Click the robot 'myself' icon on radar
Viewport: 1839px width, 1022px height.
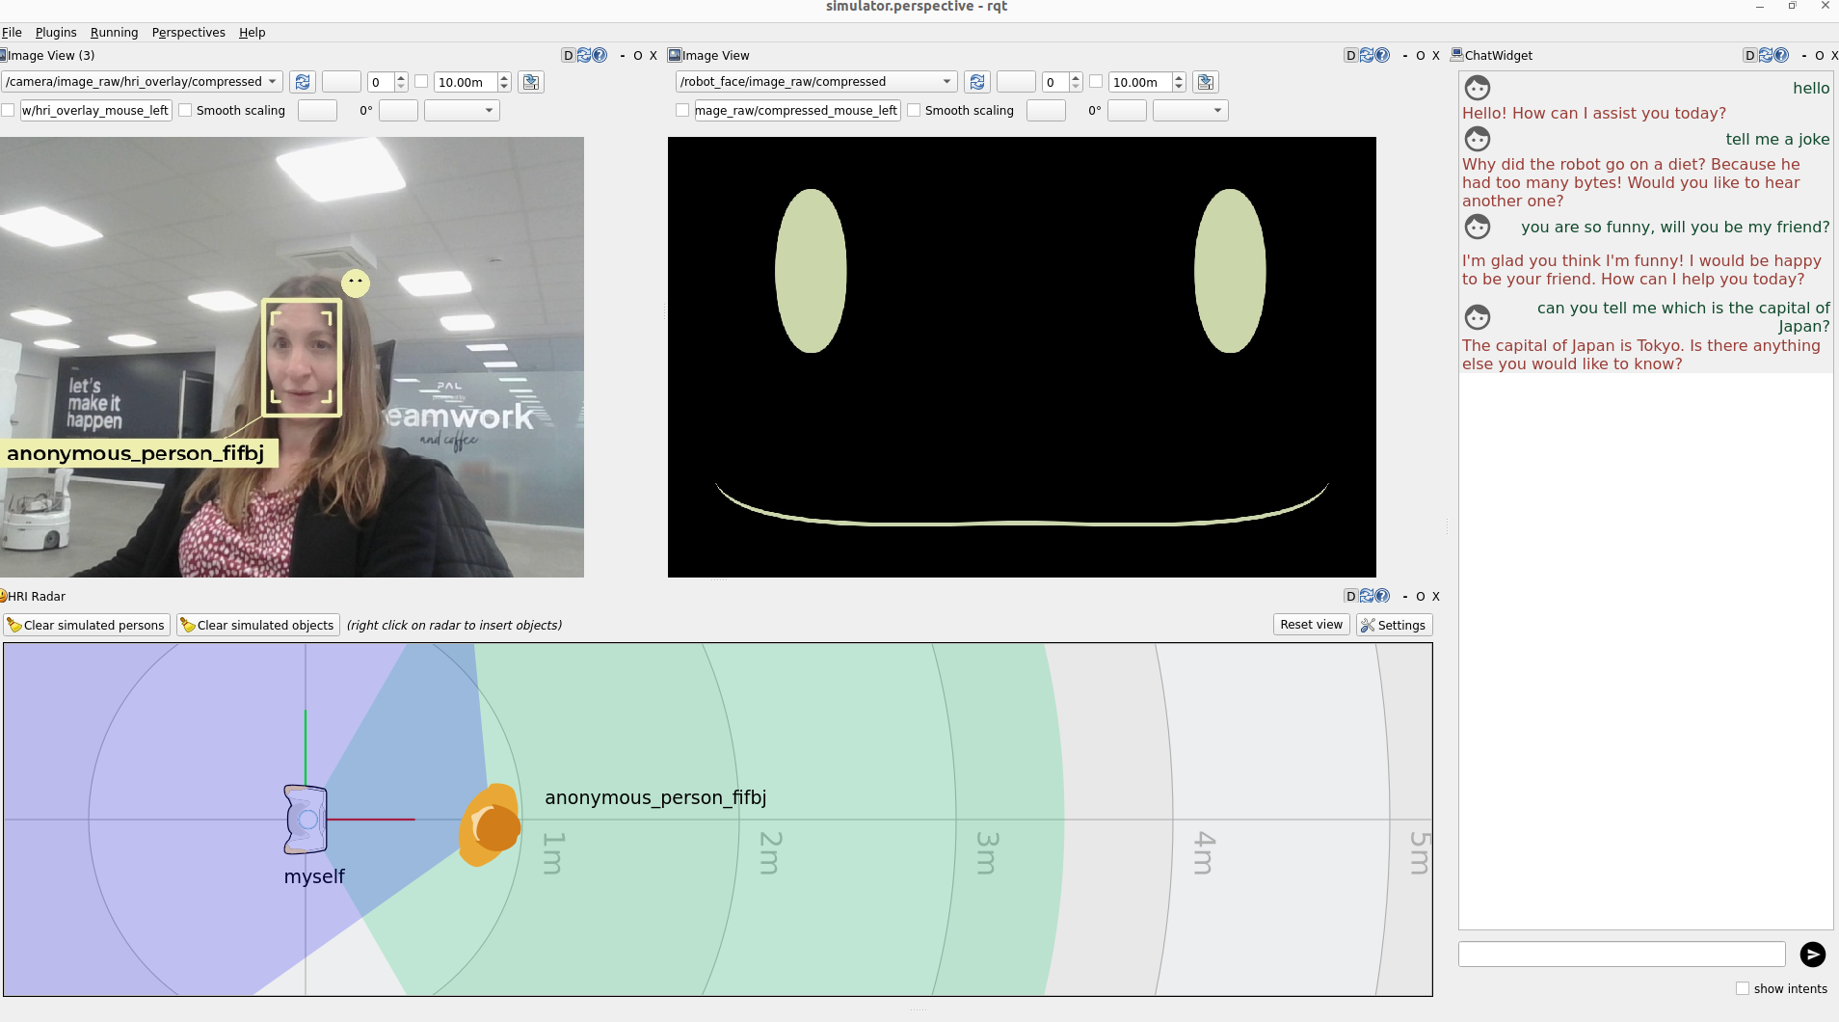306,820
